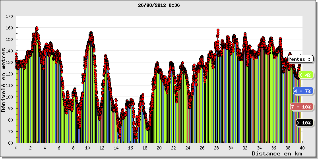Select the 'Distance en km' axis label
The image size is (318, 159).
pos(276,153)
